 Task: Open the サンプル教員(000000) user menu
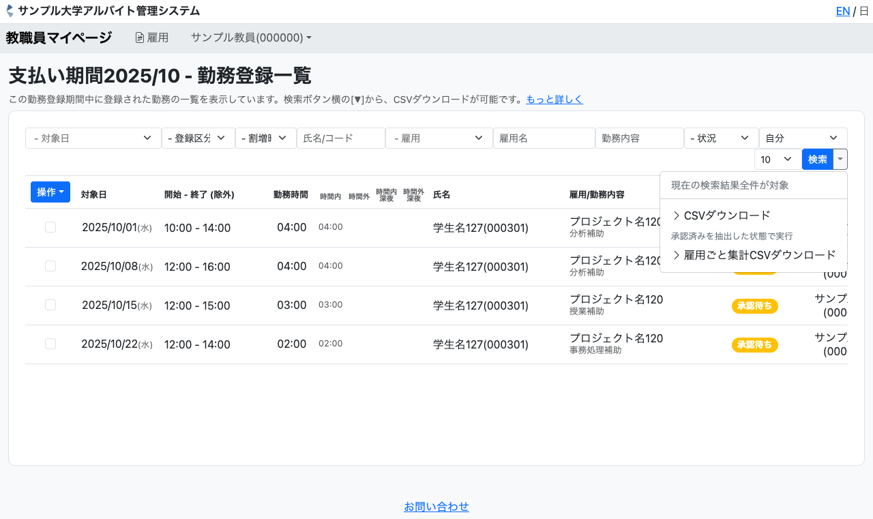pyautogui.click(x=250, y=38)
